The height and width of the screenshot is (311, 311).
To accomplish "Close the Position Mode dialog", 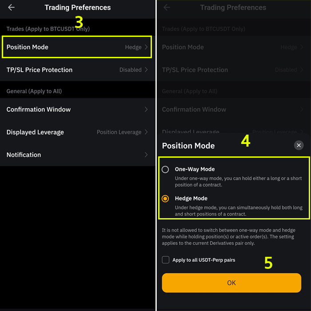I will pyautogui.click(x=299, y=145).
